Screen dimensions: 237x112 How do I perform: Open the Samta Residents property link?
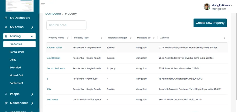click(x=56, y=68)
